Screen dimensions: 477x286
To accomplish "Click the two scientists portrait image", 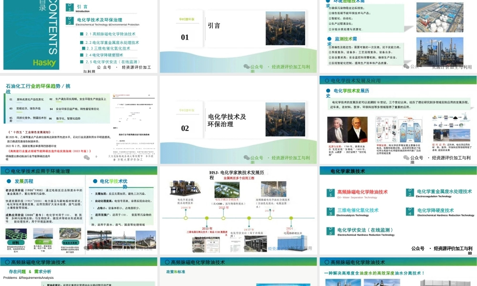I will [347, 130].
